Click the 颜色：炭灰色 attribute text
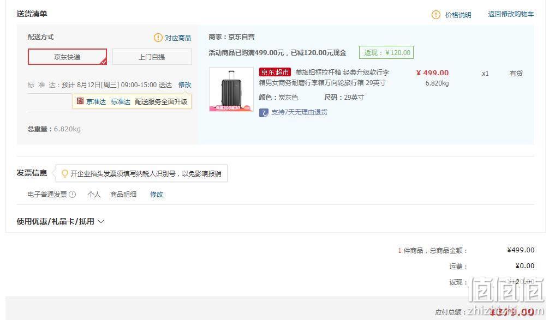This screenshot has height=320, width=549. point(278,98)
